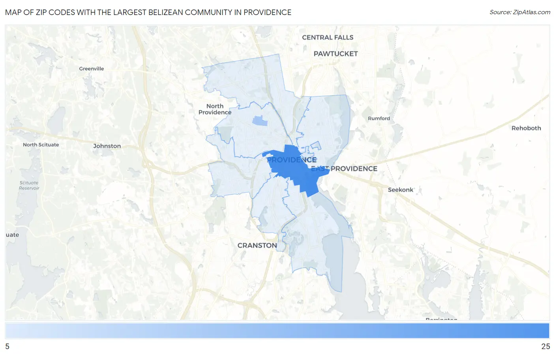Click the PROVIDENCE city label
This screenshot has width=555, height=355.
pos(292,160)
